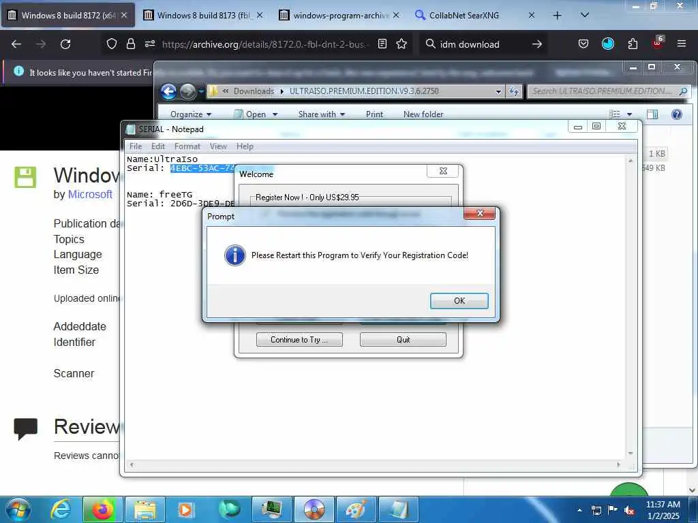The image size is (698, 523).
Task: Open blue circular Firefox toolbar icon
Action: 607,44
